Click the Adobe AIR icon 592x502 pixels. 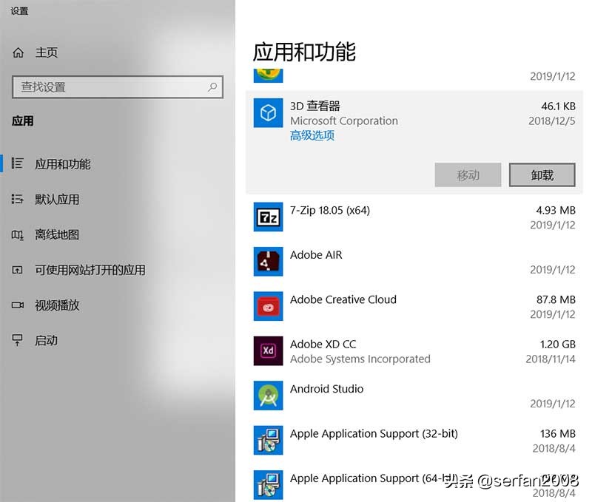[x=267, y=262]
